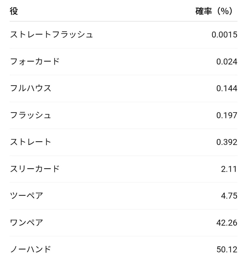
Task: Click the 2.11 probability value
Action: click(228, 169)
